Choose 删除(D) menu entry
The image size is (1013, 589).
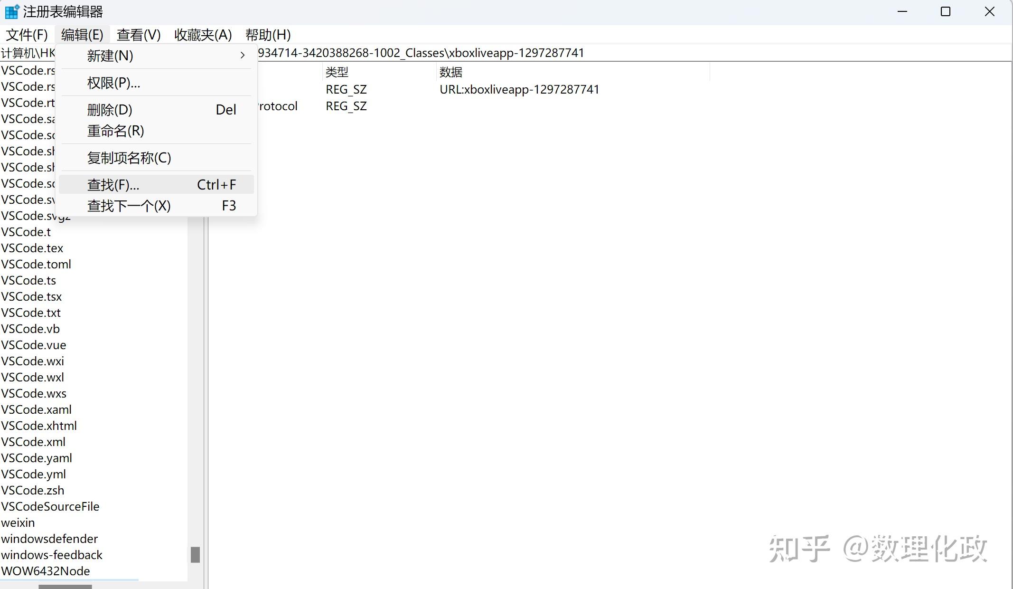click(x=110, y=110)
